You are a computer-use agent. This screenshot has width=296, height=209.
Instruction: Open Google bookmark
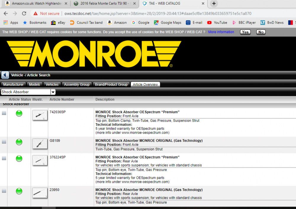[x=140, y=23]
